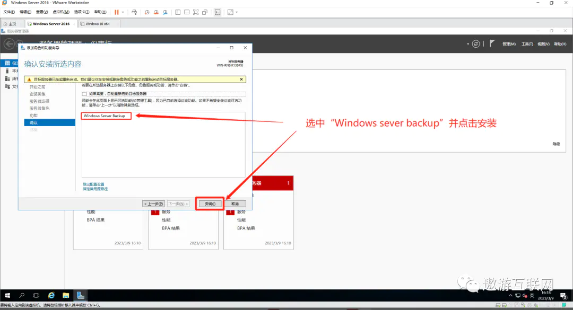
Task: Open the 指定备用源路径 link
Action: click(95, 189)
